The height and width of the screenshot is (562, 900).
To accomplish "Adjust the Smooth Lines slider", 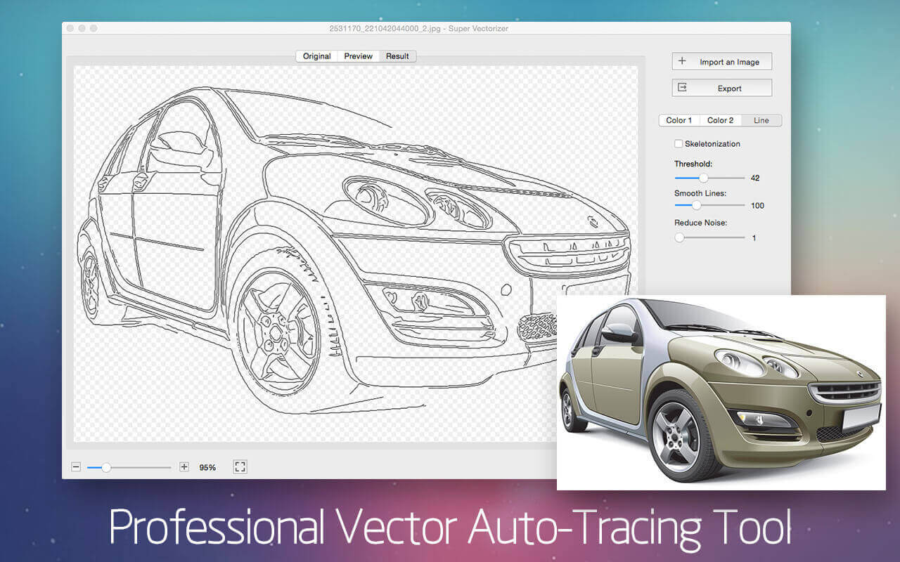I will [697, 205].
